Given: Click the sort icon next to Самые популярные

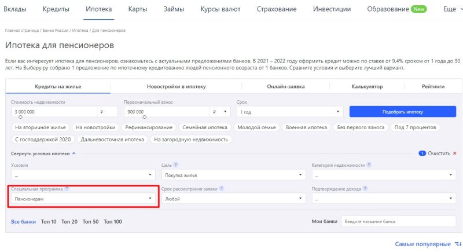Looking at the screenshot, I should point(458,244).
